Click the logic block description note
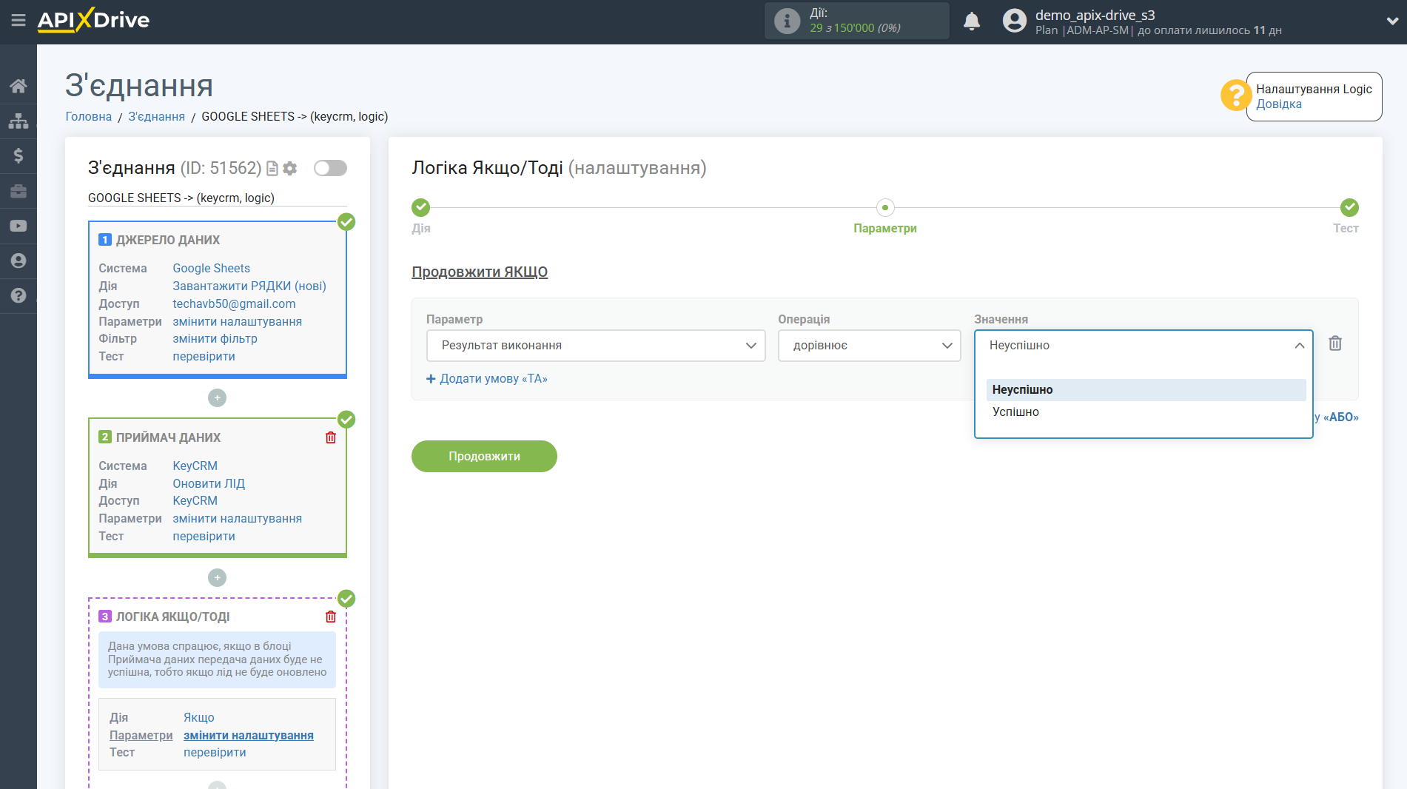Image resolution: width=1407 pixels, height=789 pixels. tap(217, 659)
